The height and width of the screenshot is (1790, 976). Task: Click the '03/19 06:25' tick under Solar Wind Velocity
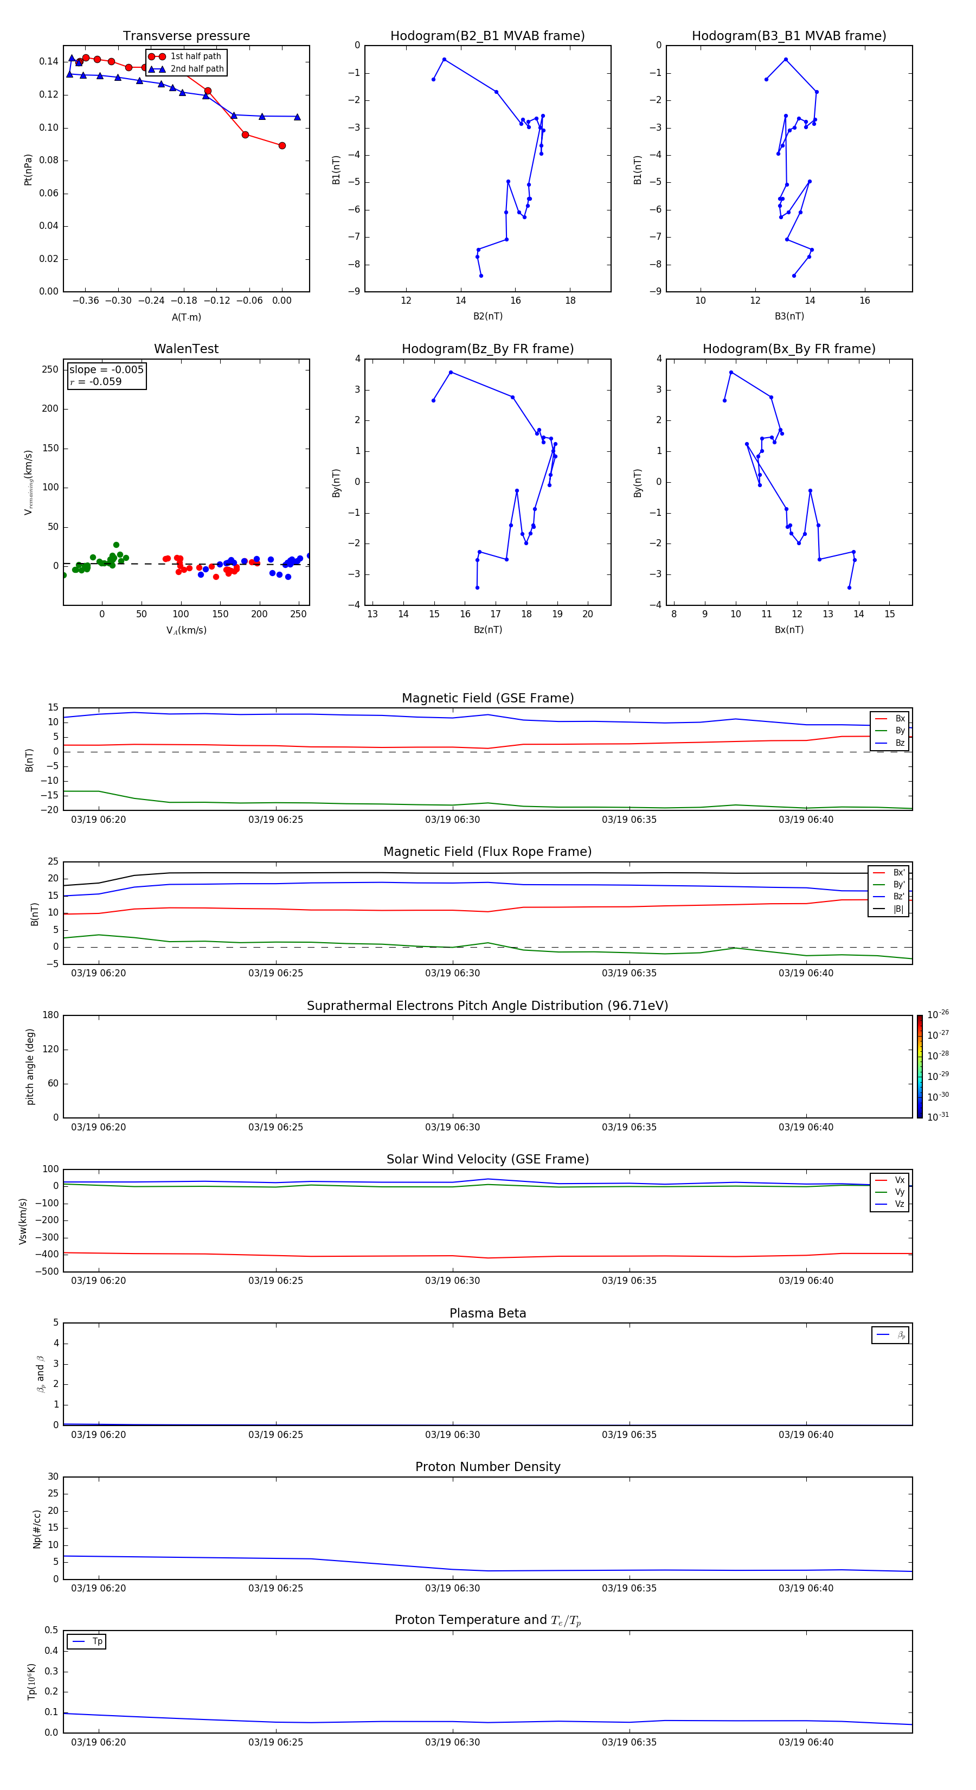point(276,1281)
